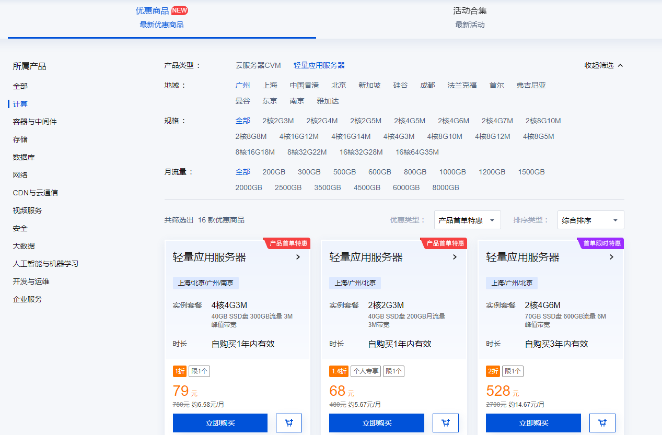Select 上海 region filter
Image resolution: width=662 pixels, height=435 pixels.
[270, 85]
